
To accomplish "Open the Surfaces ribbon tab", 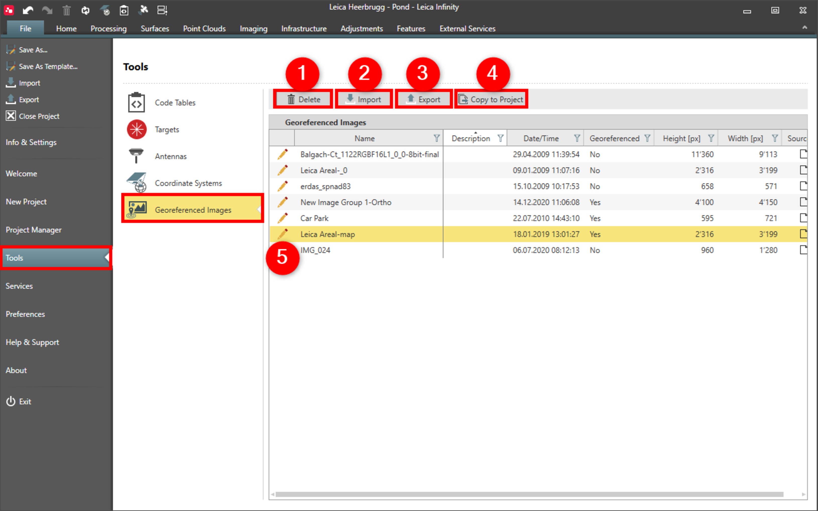I will point(155,29).
